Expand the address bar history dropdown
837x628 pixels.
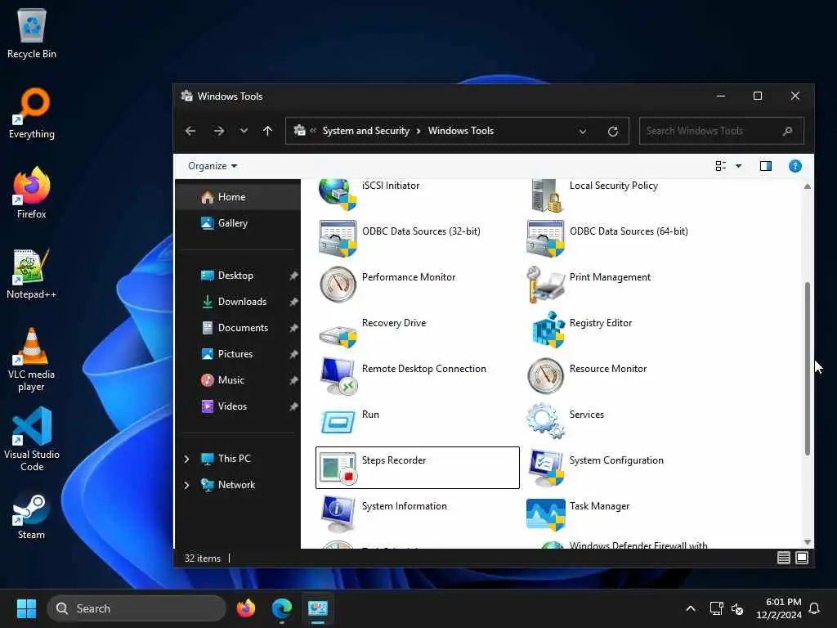582,132
